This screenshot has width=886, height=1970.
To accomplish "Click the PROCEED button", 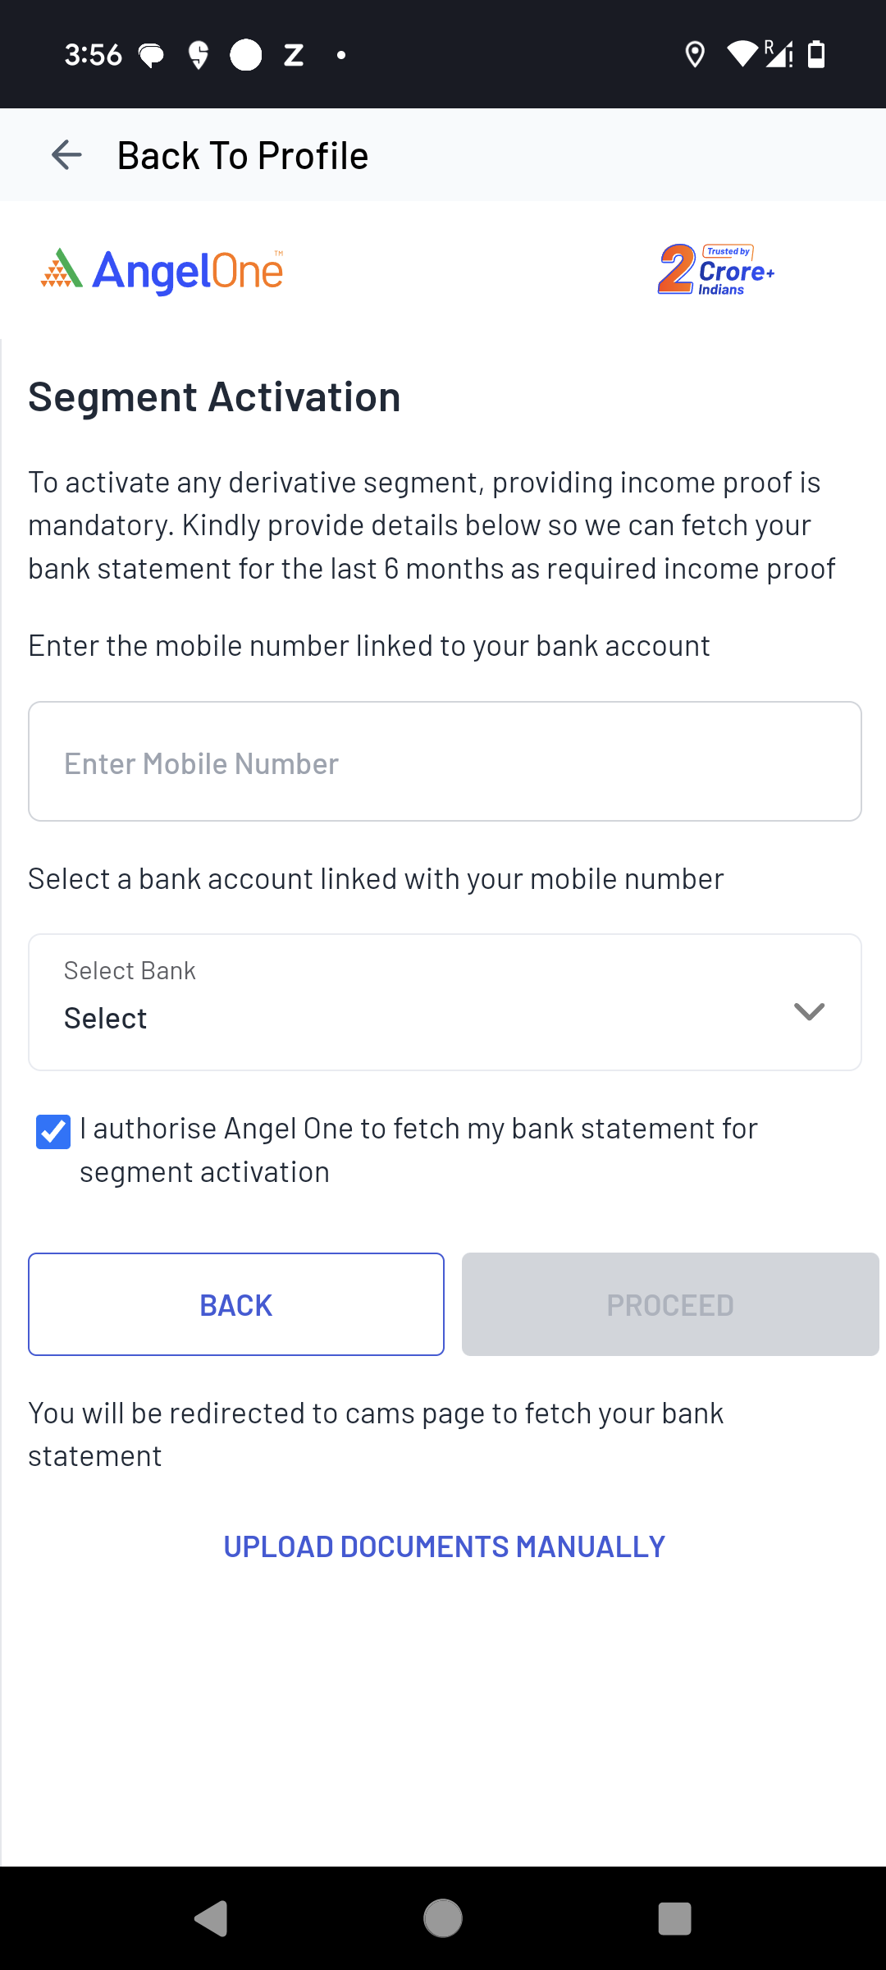I will point(670,1304).
